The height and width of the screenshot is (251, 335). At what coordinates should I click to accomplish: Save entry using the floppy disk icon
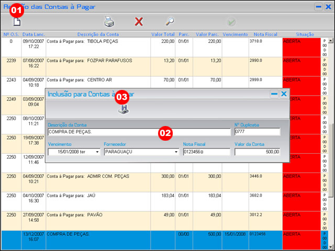click(x=122, y=109)
